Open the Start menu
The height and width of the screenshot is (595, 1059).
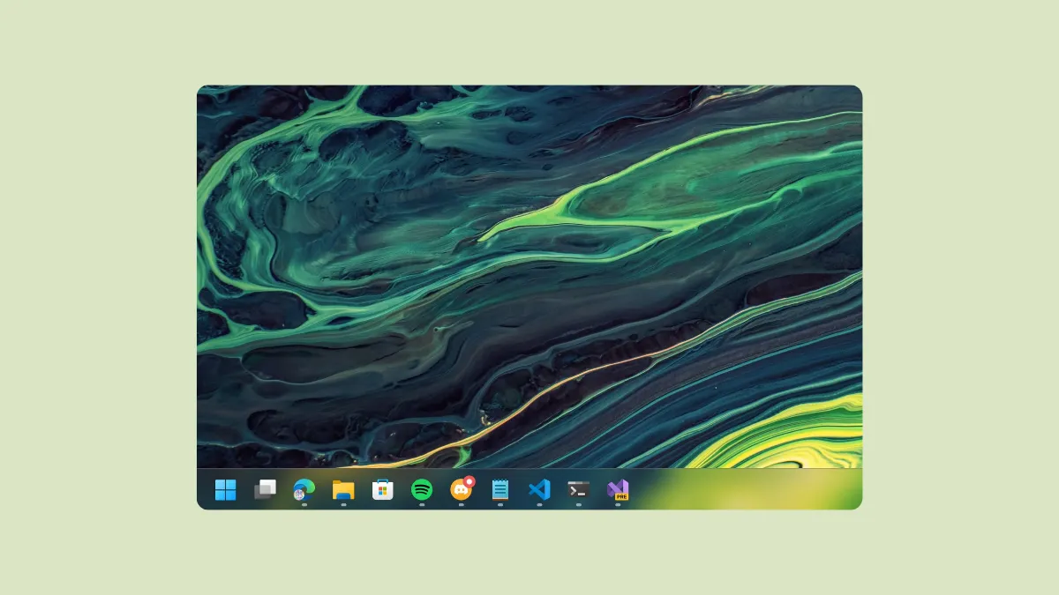pos(227,489)
